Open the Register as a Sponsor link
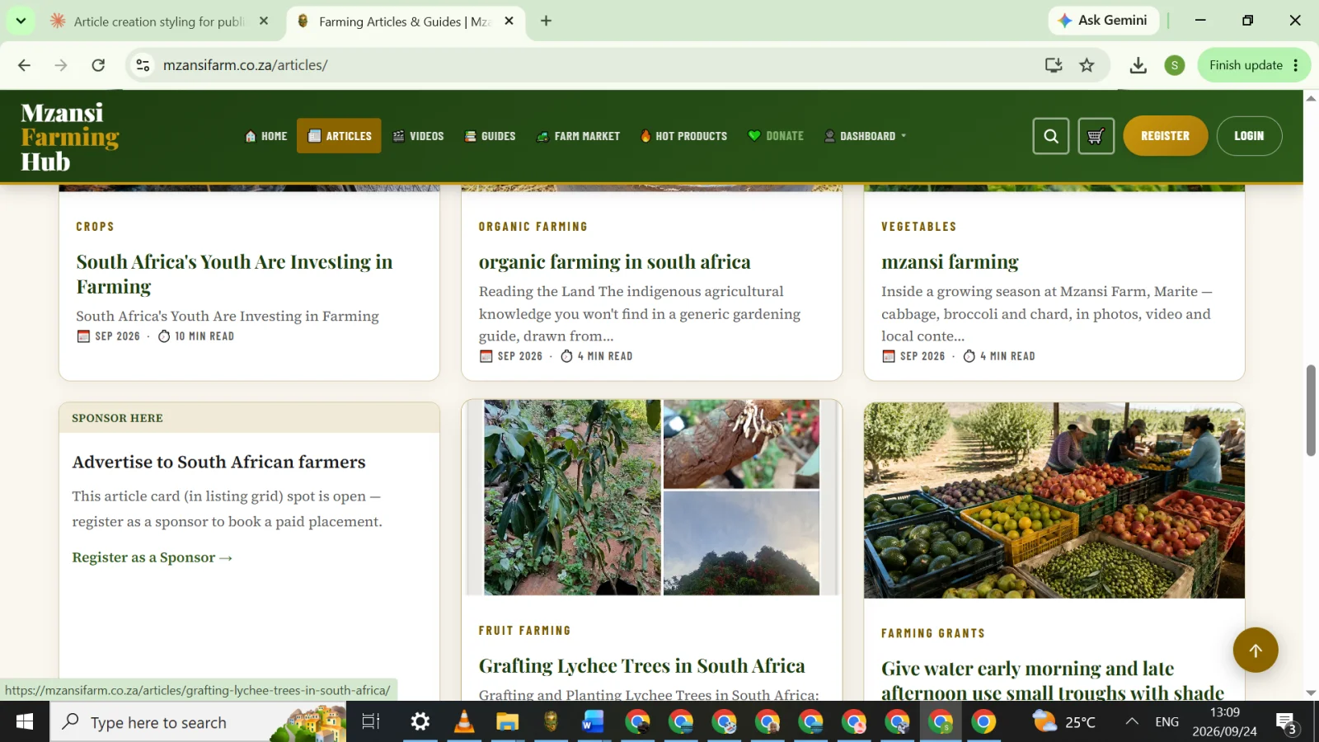 pyautogui.click(x=153, y=557)
